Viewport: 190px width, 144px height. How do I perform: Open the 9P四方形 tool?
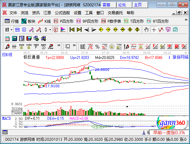click(x=88, y=21)
